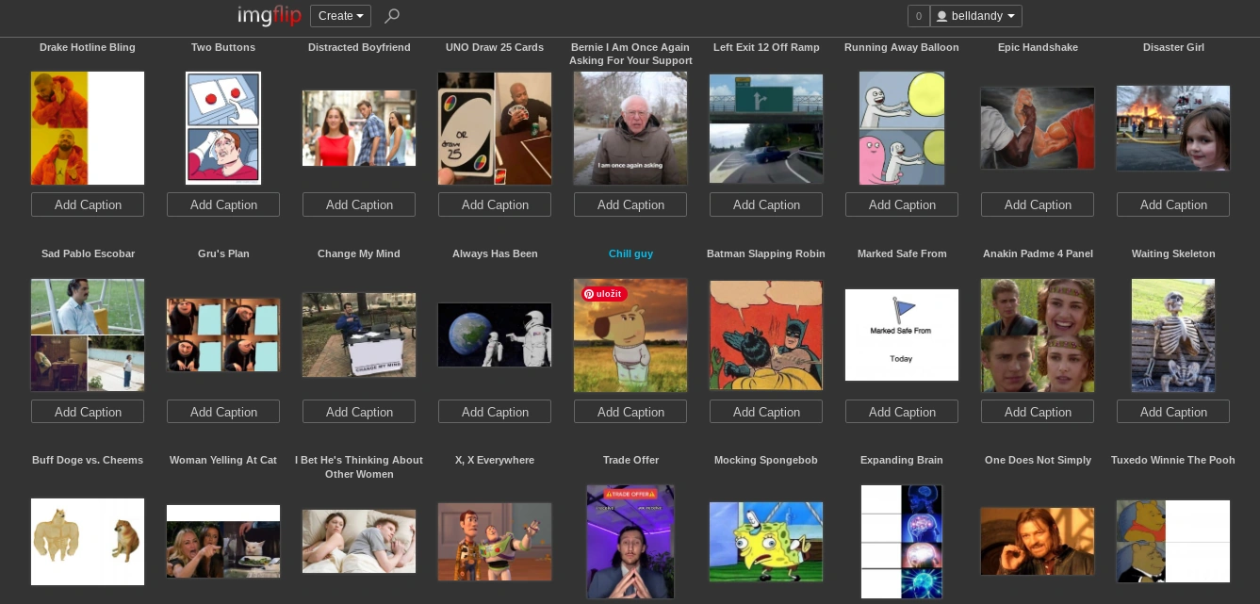Select the Anakin Padme 4 Panel image

point(1038,335)
